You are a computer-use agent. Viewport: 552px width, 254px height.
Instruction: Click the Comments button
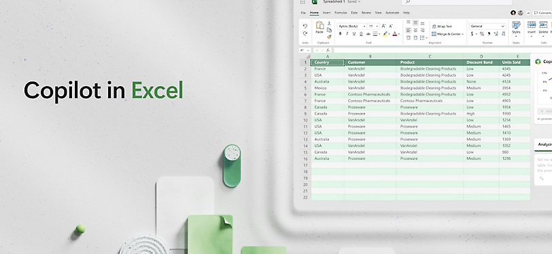point(542,13)
